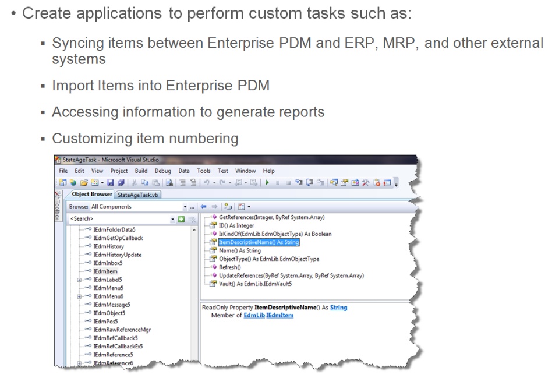The width and height of the screenshot is (559, 378).
Task: Select IEdmFolderData5 in the tree
Action: pyautogui.click(x=114, y=229)
